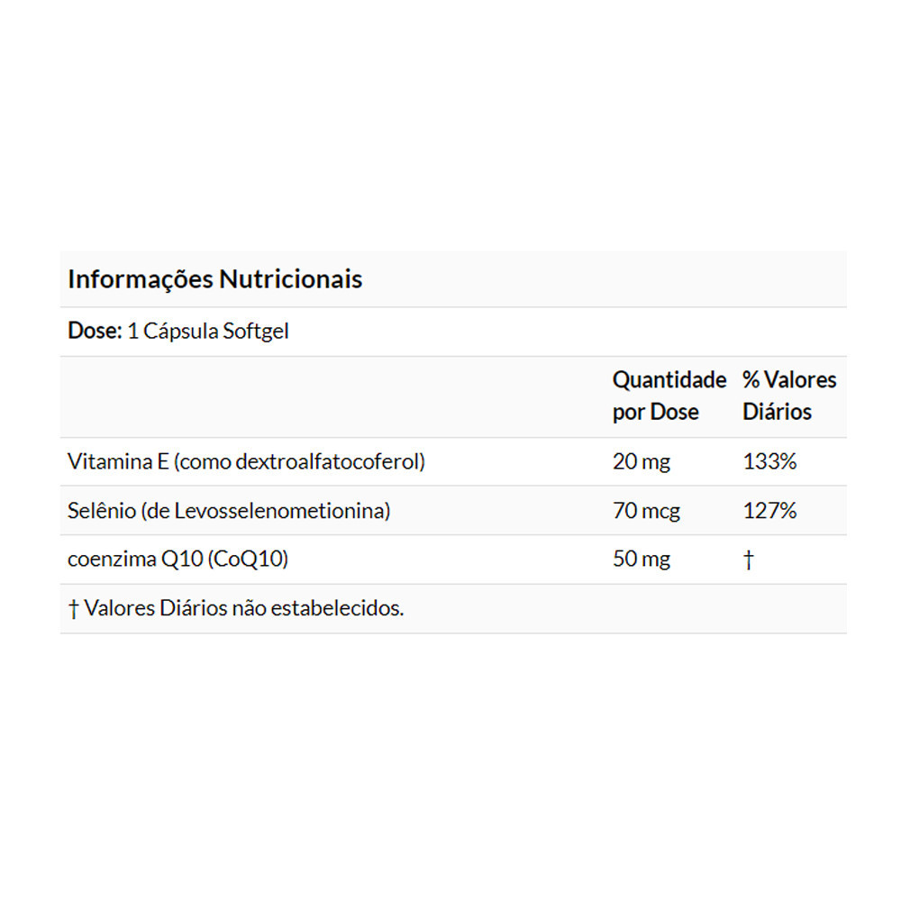Click the empty first column header cell
901x901 pixels.
point(333,396)
